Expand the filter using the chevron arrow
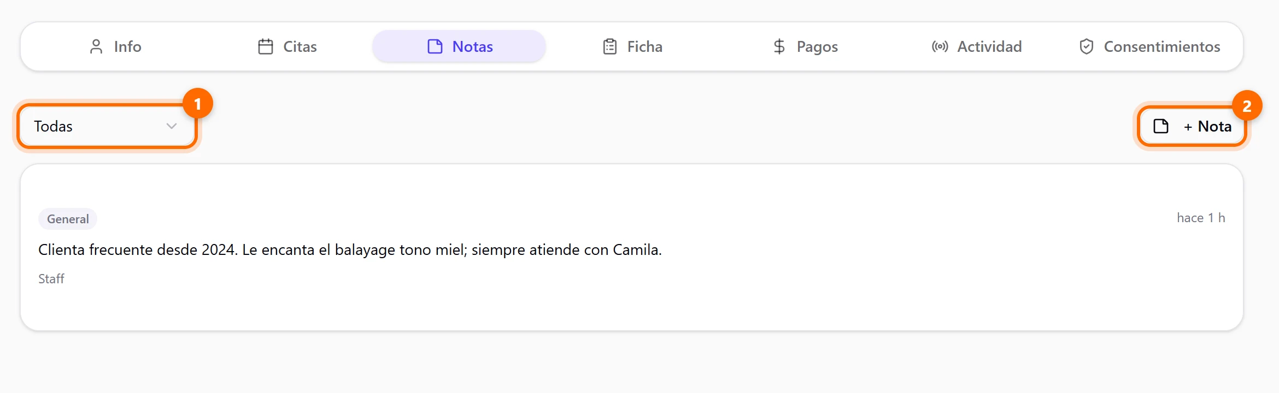Screen dimensions: 1279x393 coord(172,126)
